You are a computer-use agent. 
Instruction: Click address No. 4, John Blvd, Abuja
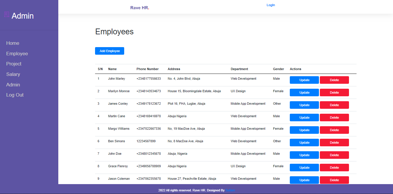click(184, 79)
